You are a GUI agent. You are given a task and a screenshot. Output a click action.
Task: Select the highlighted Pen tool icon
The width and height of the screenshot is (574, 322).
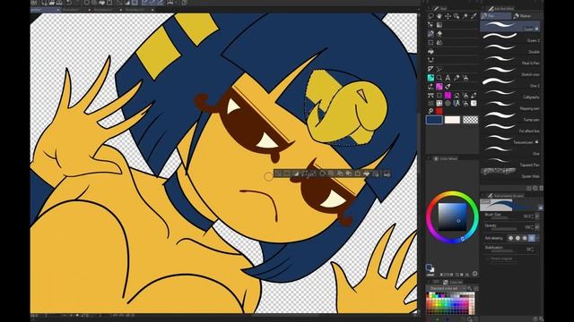tap(430, 33)
